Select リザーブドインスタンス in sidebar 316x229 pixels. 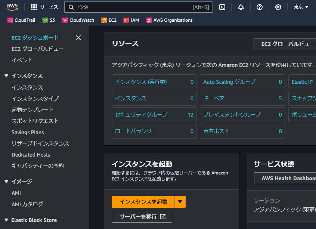coord(40,143)
